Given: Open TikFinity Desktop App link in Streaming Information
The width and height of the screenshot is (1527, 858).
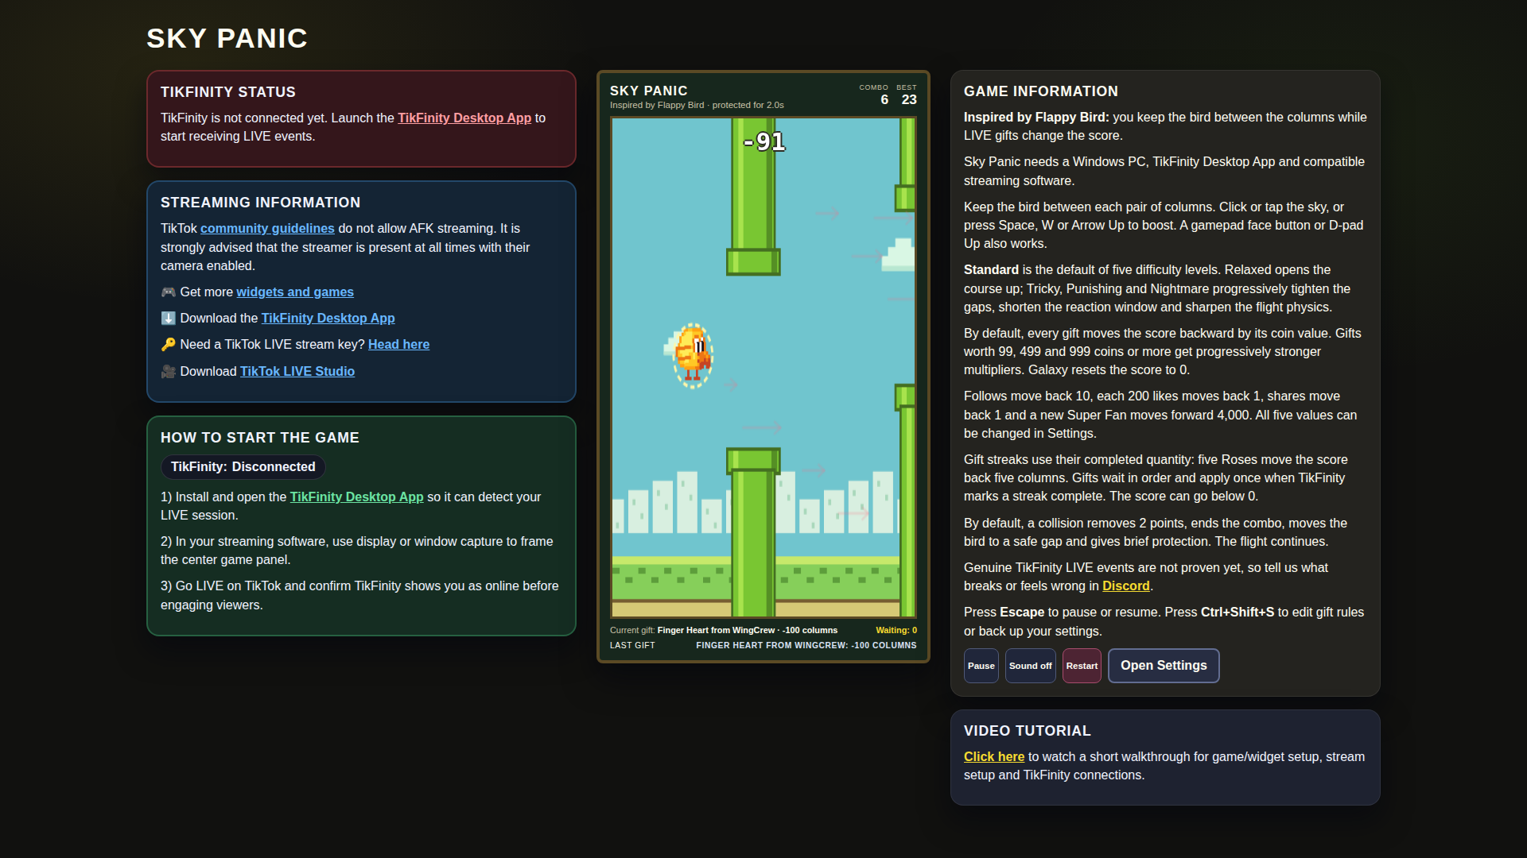Looking at the screenshot, I should point(328,318).
